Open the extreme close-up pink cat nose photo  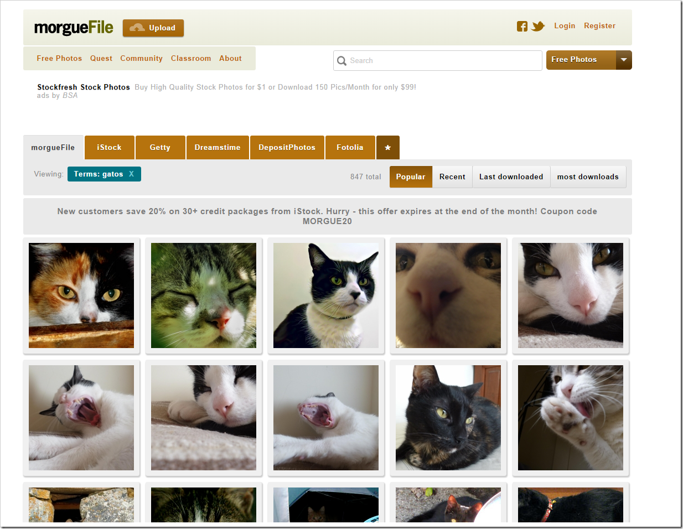coord(448,295)
